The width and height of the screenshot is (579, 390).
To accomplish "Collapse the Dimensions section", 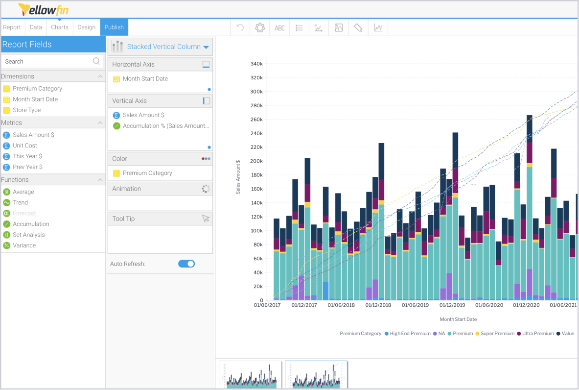I will coord(100,76).
